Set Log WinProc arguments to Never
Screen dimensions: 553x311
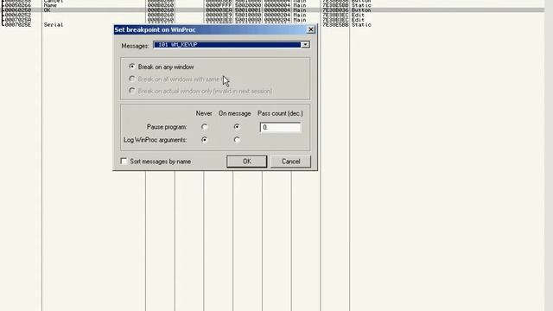tap(204, 140)
